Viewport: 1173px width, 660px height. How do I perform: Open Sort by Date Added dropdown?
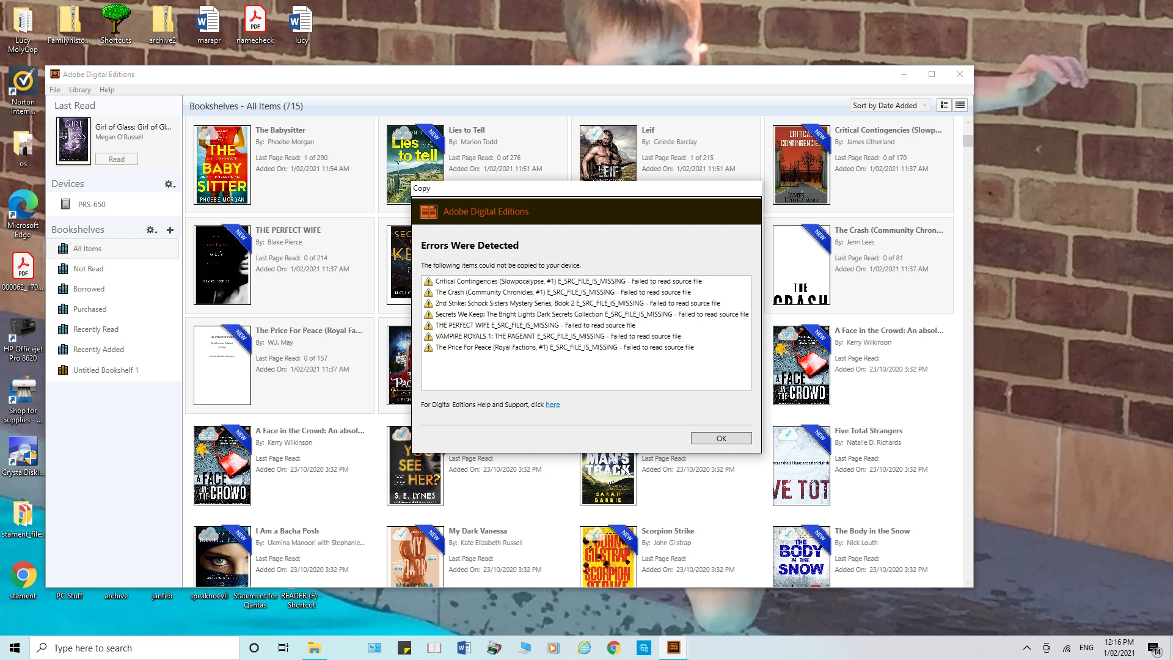click(x=890, y=106)
